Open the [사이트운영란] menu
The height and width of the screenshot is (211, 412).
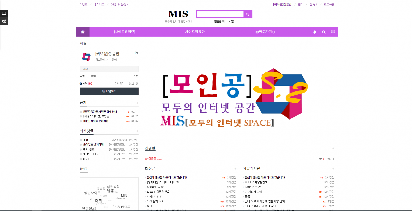coord(124,32)
